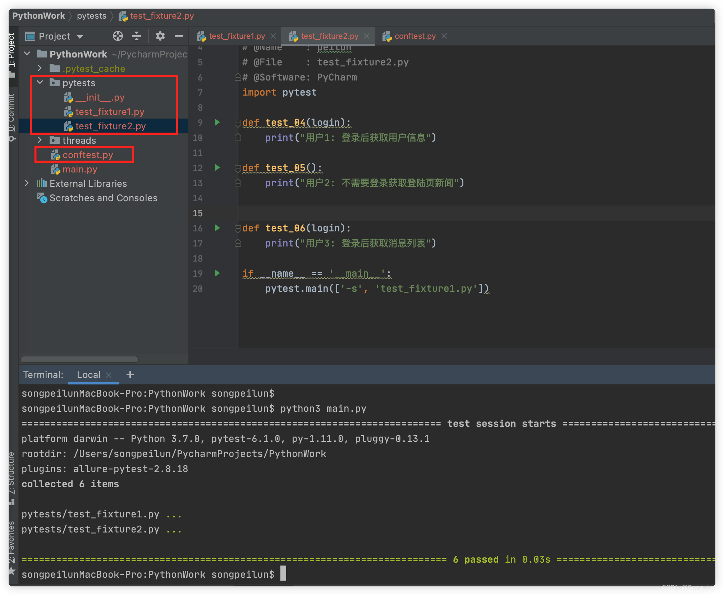Collapse the pytests folder

click(40, 82)
